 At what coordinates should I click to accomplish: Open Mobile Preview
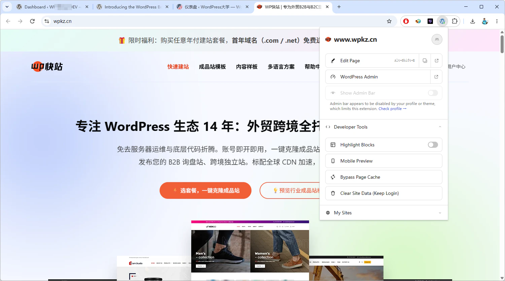[384, 161]
